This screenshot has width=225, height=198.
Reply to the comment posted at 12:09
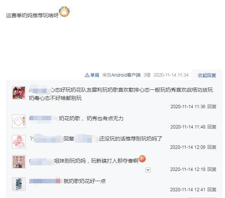(x=212, y=147)
